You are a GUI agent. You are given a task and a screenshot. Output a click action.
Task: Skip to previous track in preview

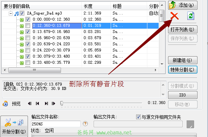point(37,104)
